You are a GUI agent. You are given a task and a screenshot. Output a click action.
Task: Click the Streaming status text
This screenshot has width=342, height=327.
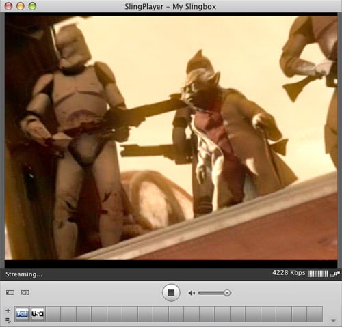24,274
